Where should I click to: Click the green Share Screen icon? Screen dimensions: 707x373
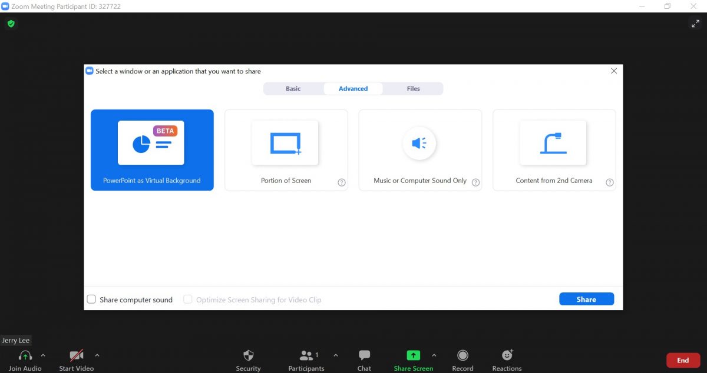(x=414, y=355)
